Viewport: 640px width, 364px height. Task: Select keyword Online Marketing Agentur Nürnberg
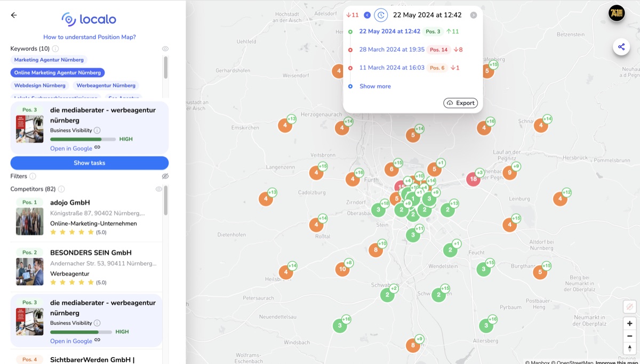coord(58,72)
